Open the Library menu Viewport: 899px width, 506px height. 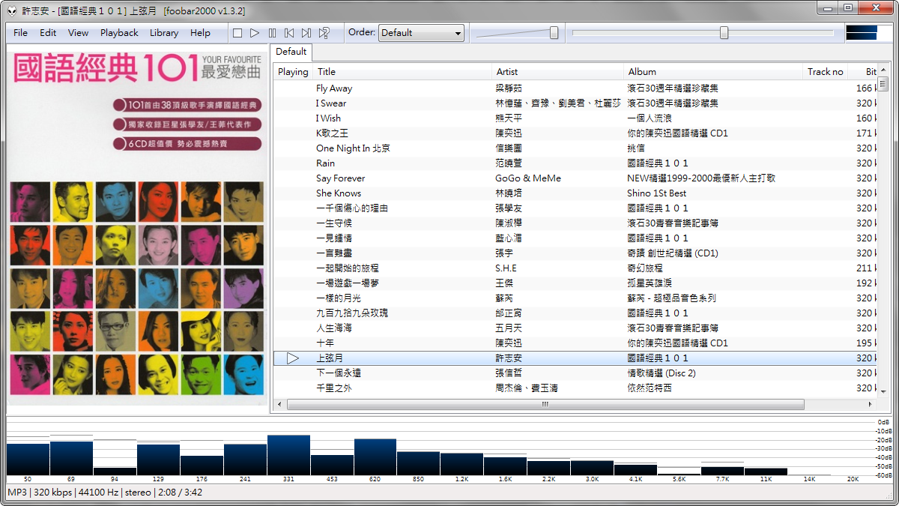click(163, 32)
